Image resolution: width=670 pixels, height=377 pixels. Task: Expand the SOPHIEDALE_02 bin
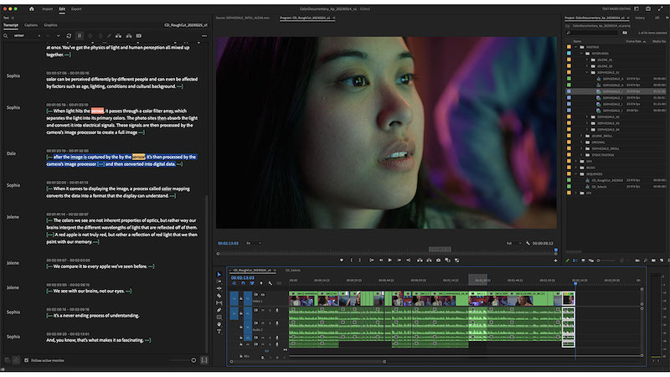click(x=587, y=116)
